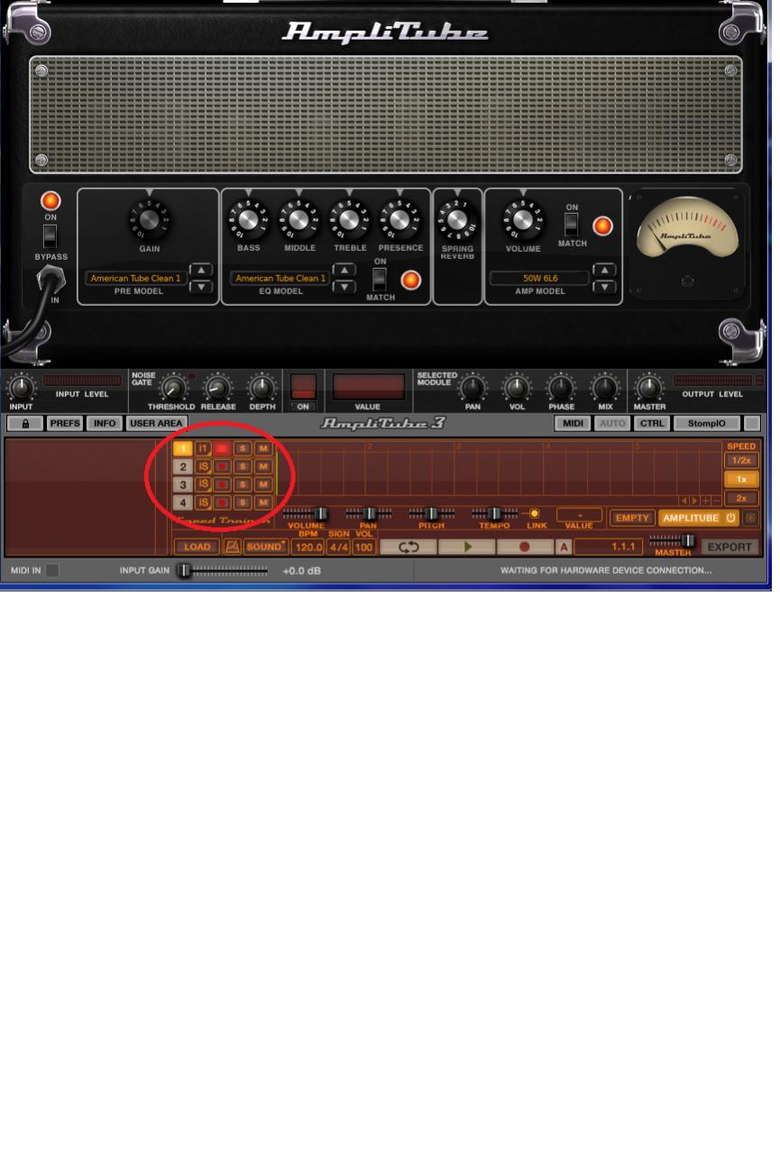Open Pre Model list American Tube Clean 1

click(136, 278)
